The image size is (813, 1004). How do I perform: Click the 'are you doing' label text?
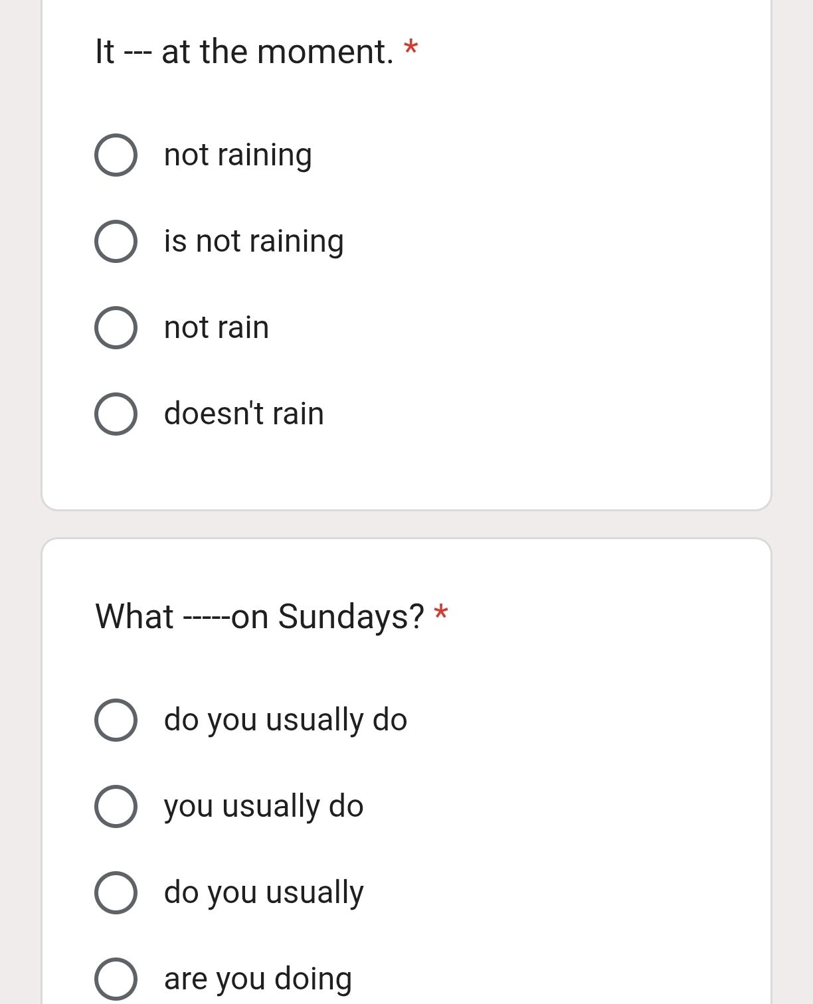258,979
